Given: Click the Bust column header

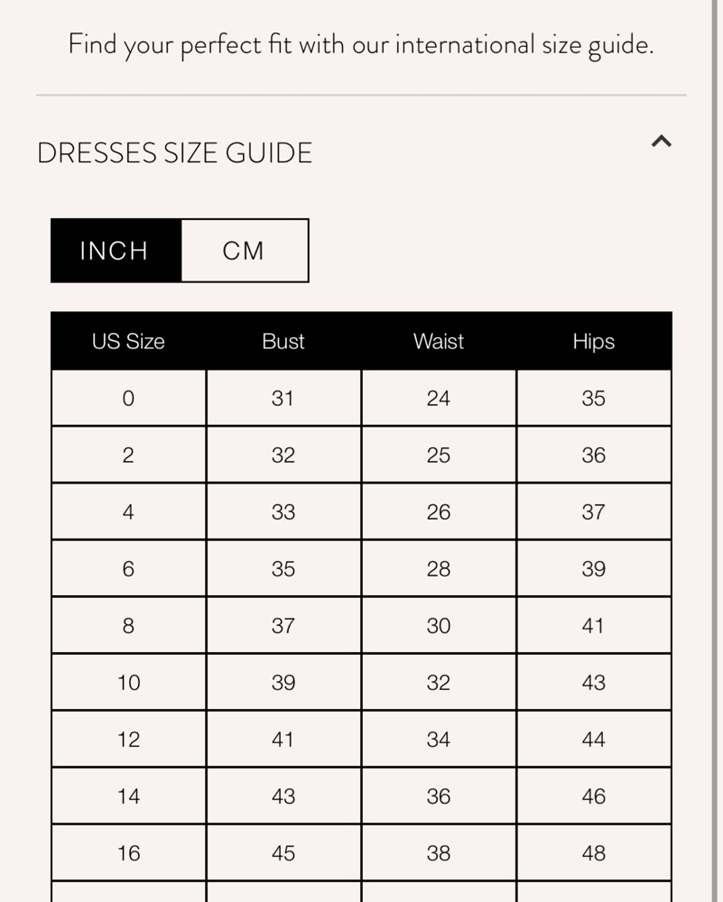Looking at the screenshot, I should pos(283,341).
